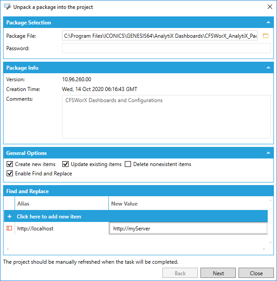Click the Unpack package title bar icon
Screen dimensions: 277x281
pyautogui.click(x=7, y=7)
